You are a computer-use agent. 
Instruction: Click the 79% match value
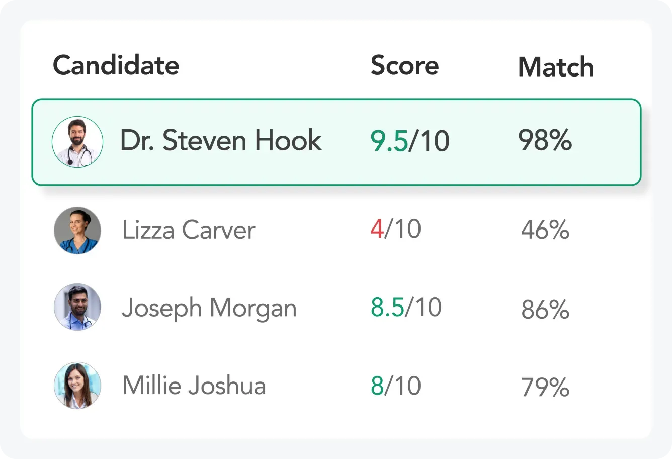pos(545,387)
